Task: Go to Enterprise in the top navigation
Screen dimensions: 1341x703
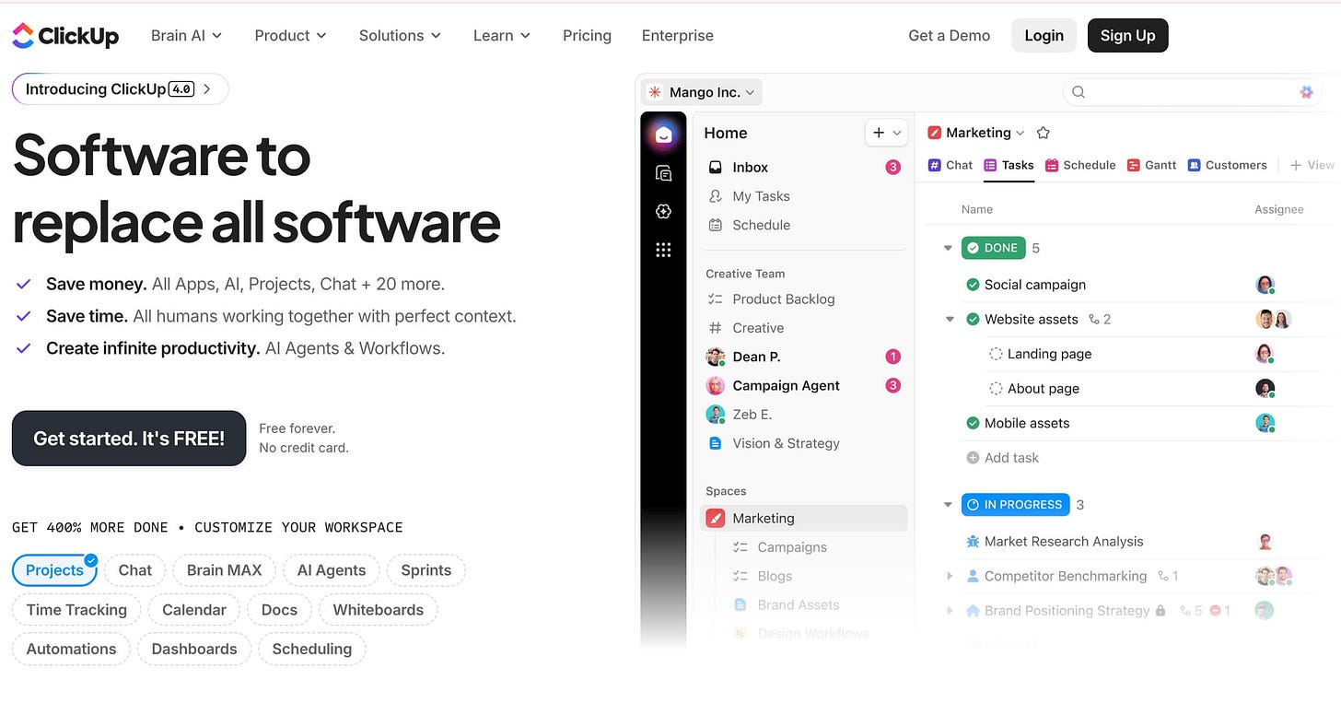Action: tap(678, 36)
